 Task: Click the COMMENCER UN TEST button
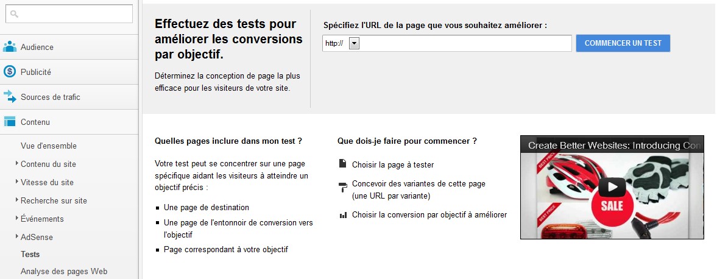[623, 43]
